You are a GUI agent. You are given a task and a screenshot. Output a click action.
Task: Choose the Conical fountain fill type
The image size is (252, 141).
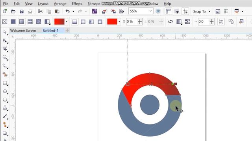[x=91, y=22]
